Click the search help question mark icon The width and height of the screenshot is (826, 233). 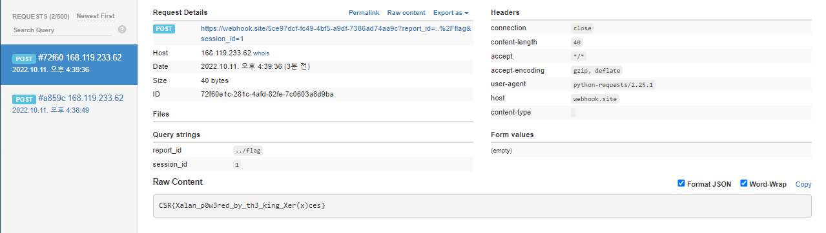122,30
